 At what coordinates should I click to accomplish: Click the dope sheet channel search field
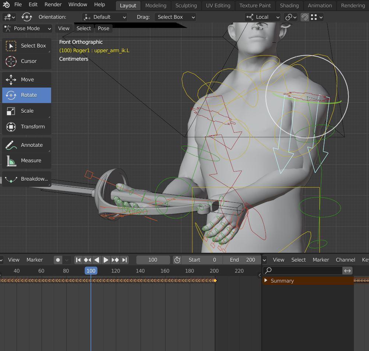[302, 271]
